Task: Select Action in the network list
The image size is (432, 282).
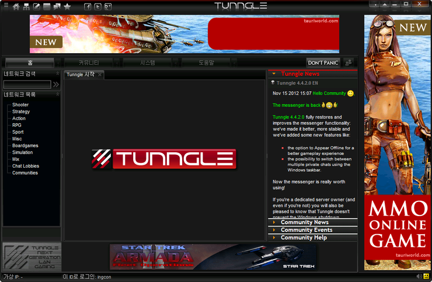Action: 19,119
